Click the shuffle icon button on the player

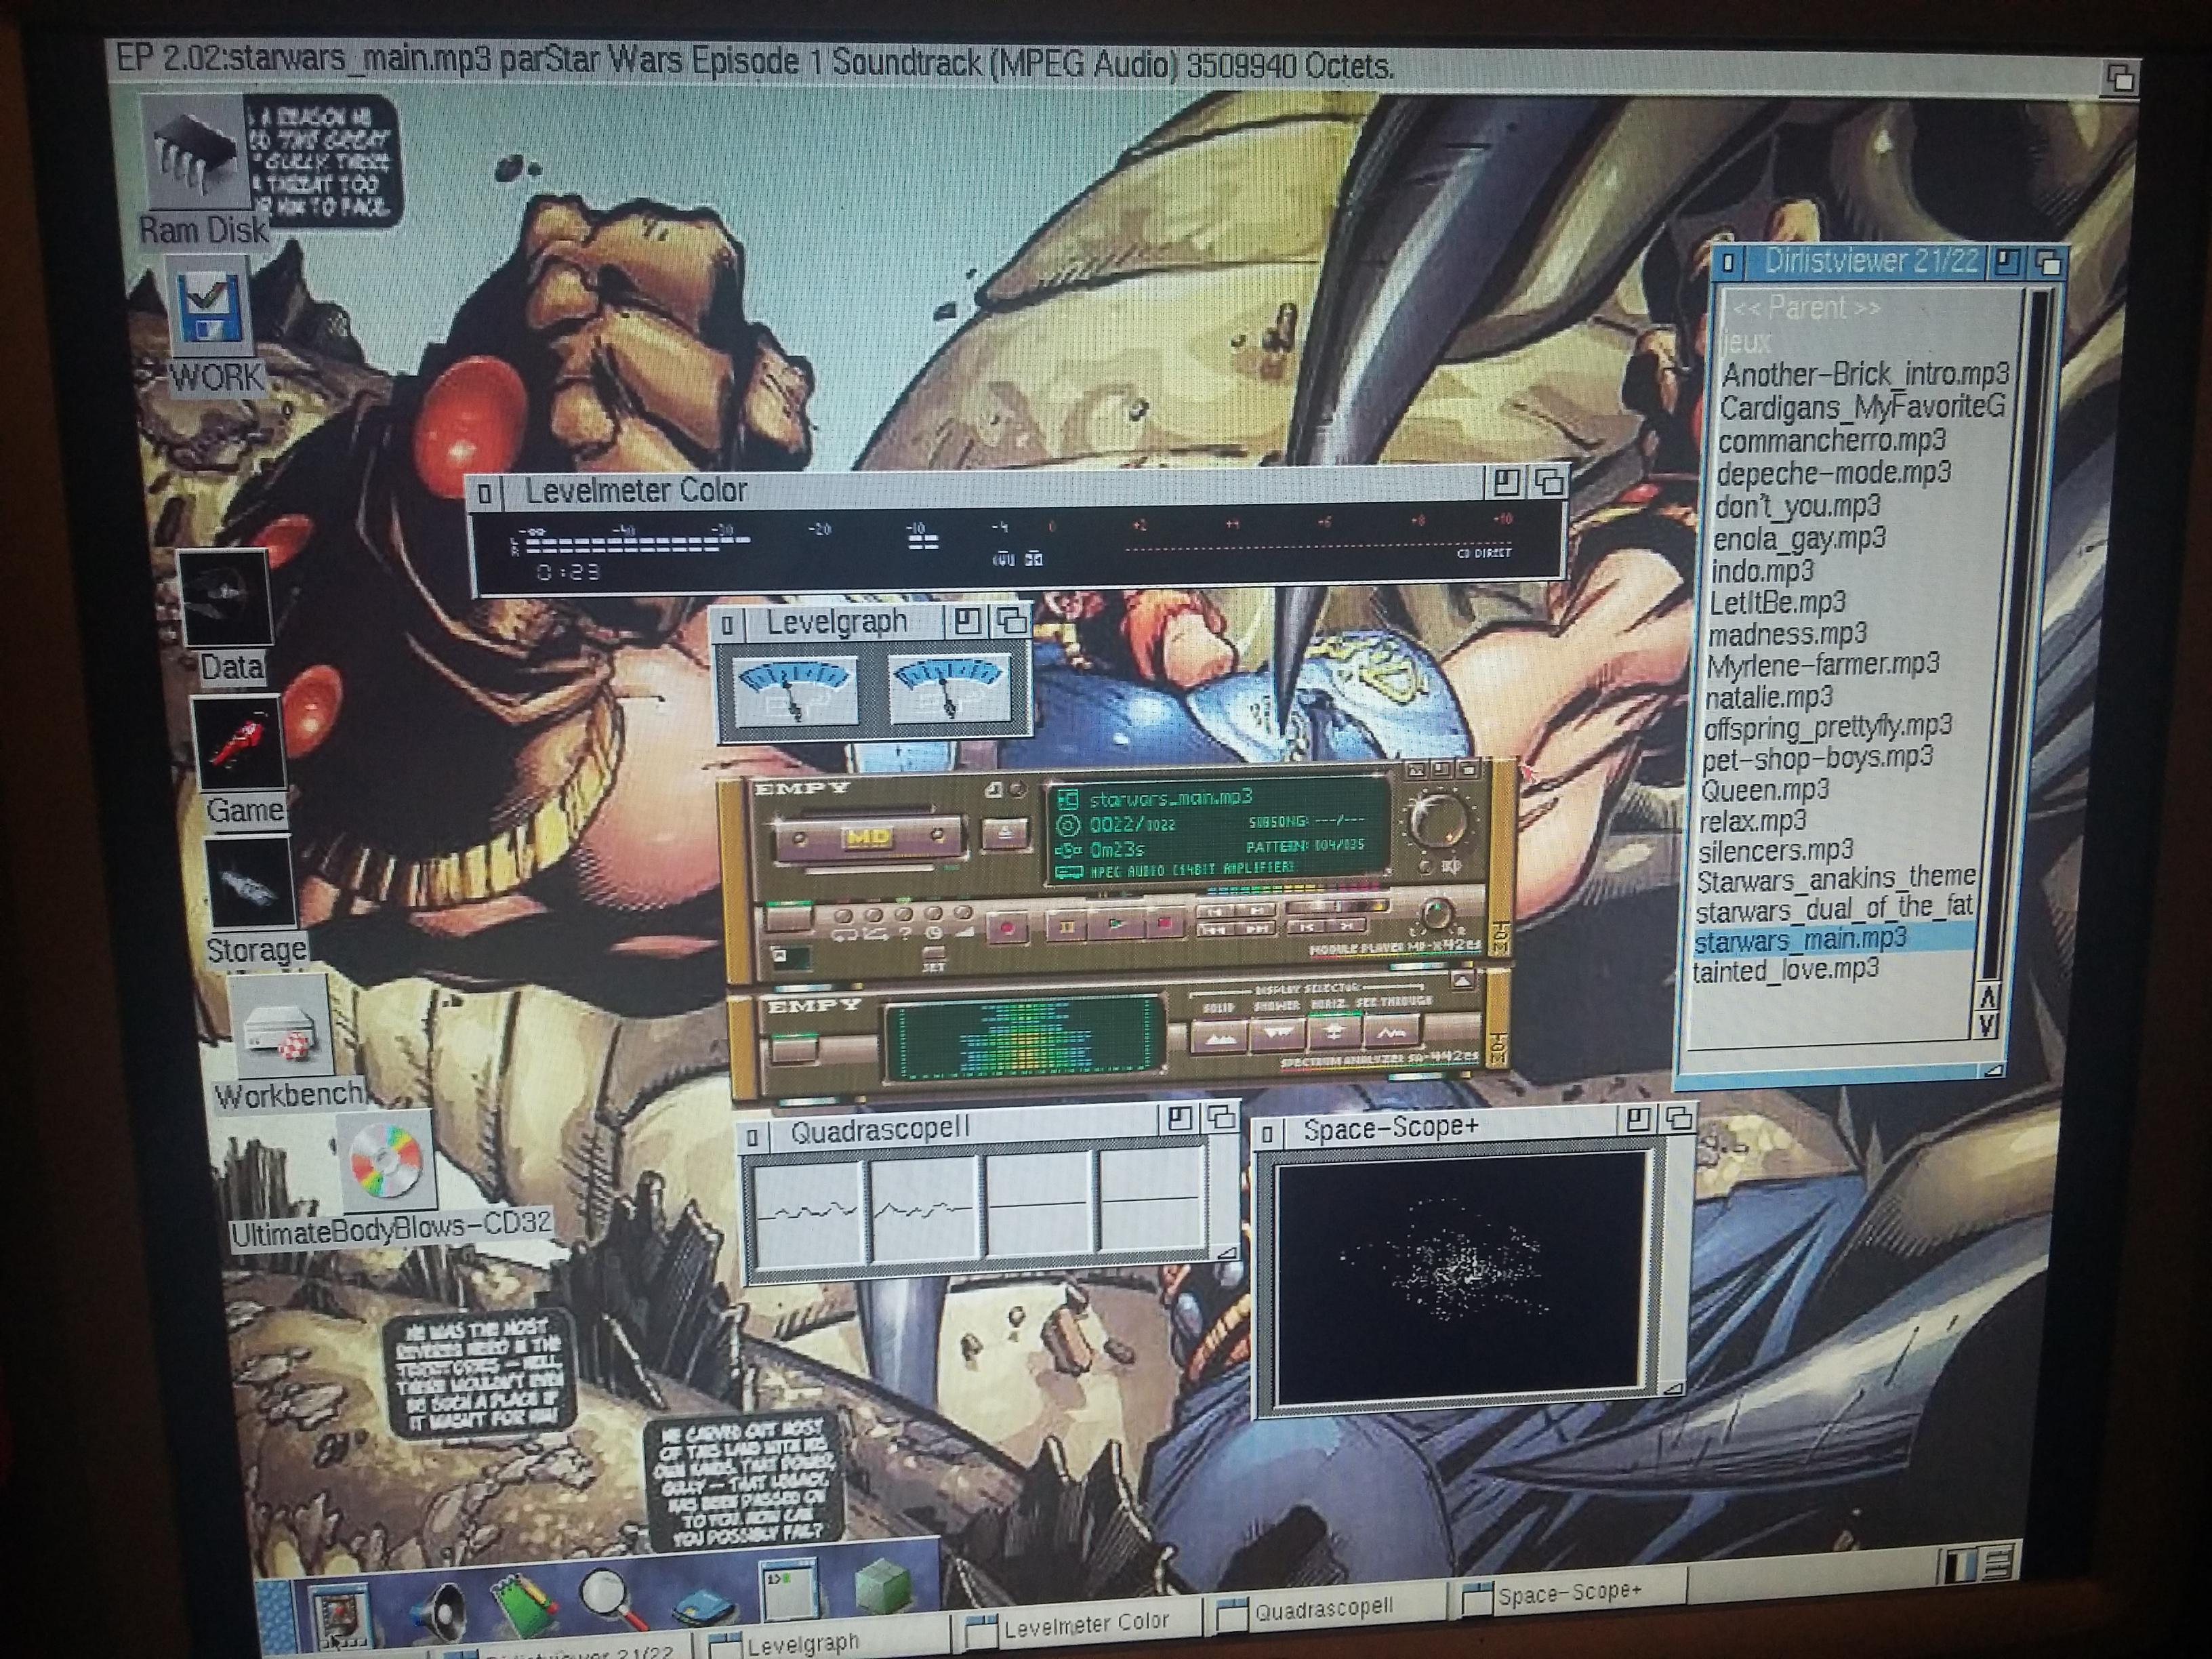click(x=874, y=915)
